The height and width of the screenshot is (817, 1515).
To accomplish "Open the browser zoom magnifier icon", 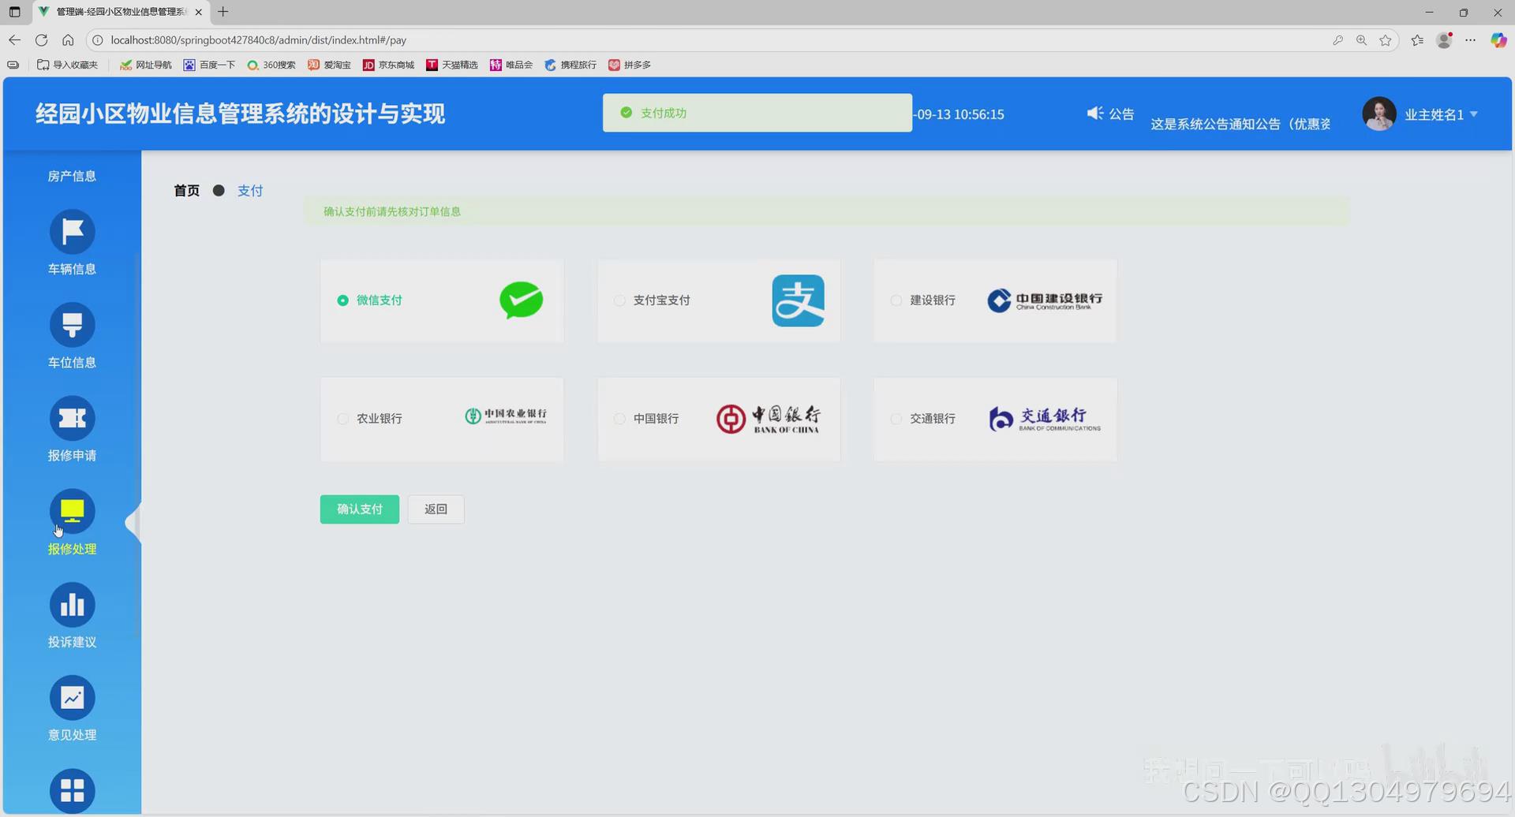I will (x=1361, y=40).
